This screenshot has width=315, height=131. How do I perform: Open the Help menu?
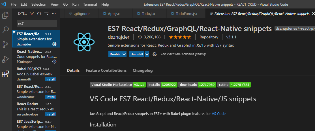105,4
